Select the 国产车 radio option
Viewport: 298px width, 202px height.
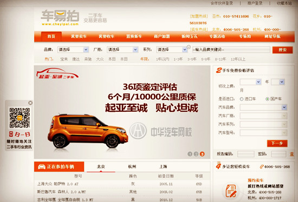coord(267,99)
